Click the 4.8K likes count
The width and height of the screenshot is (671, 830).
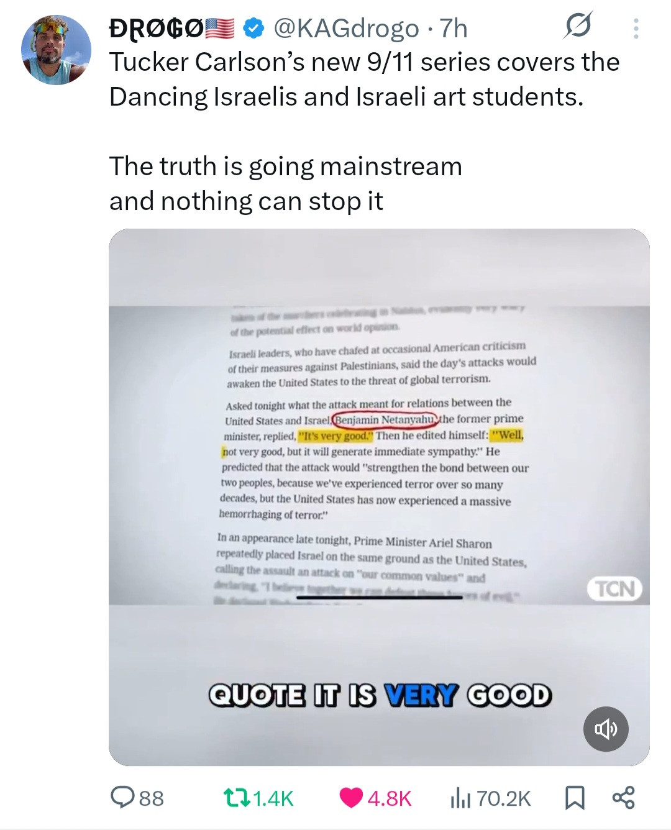pyautogui.click(x=390, y=798)
